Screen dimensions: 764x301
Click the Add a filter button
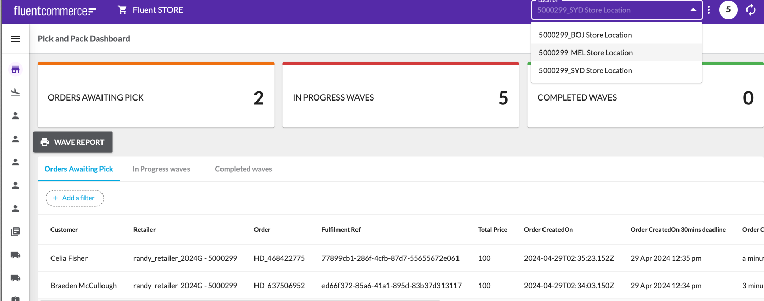pyautogui.click(x=75, y=198)
